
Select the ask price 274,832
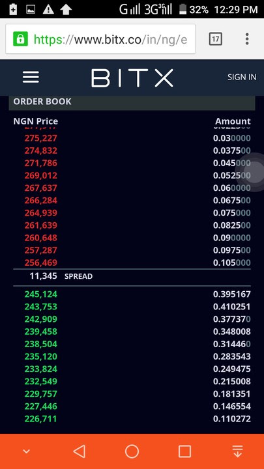[x=40, y=150]
